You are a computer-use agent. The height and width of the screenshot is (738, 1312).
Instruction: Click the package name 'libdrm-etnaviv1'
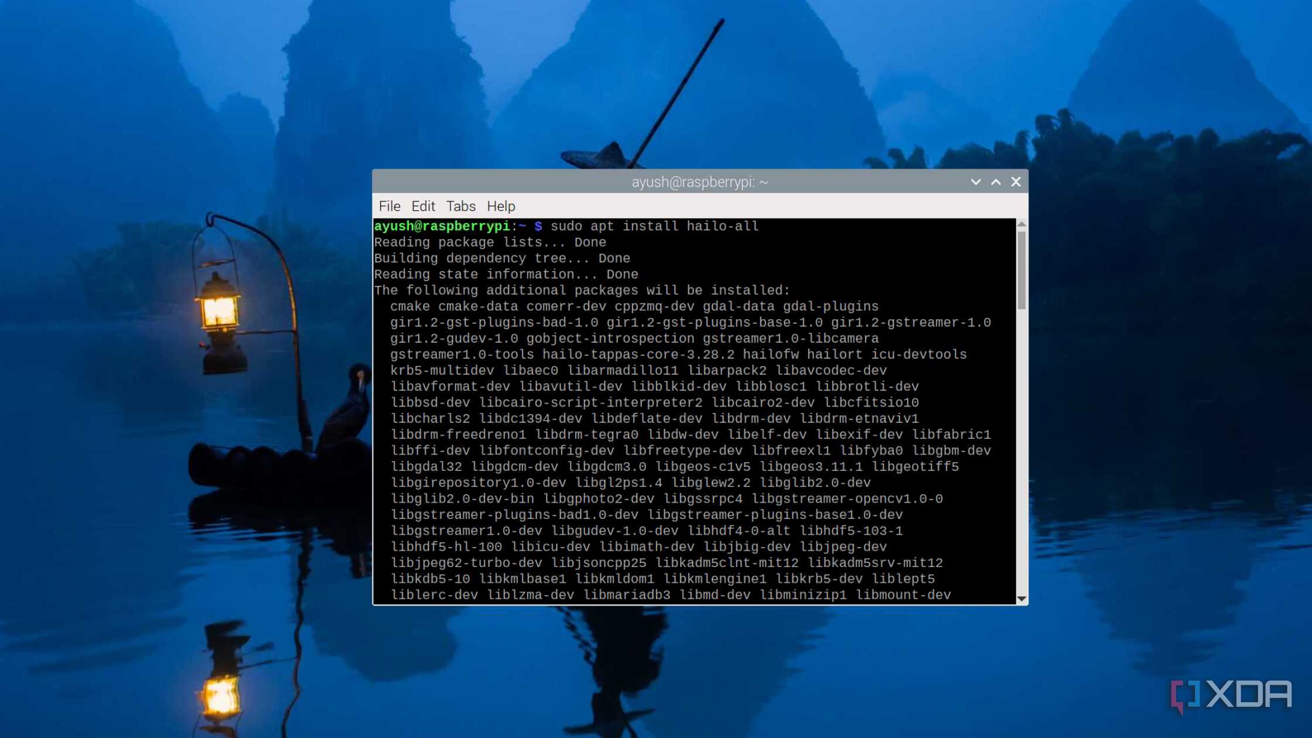[x=859, y=419]
